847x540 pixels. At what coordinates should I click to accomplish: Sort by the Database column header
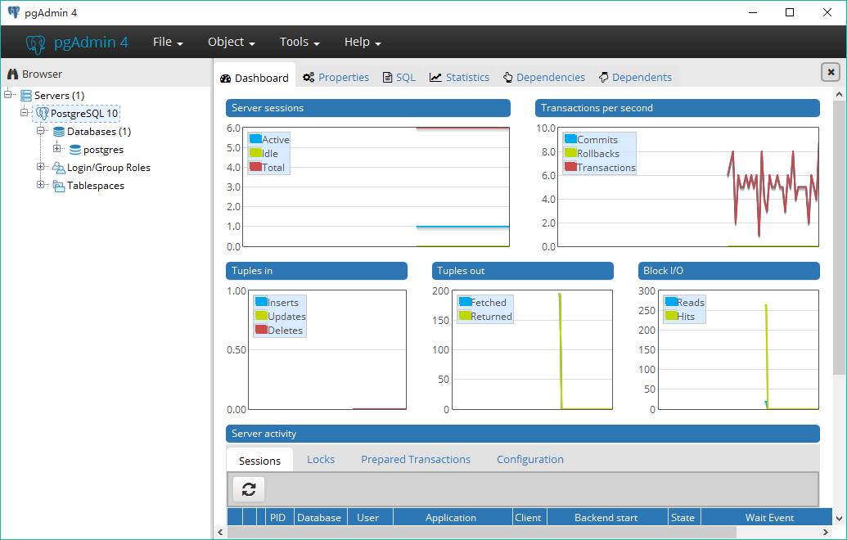pos(319,517)
